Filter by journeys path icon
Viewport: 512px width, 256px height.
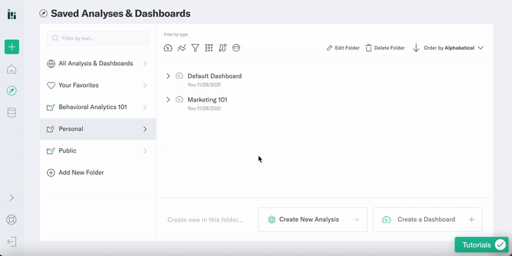(x=222, y=48)
